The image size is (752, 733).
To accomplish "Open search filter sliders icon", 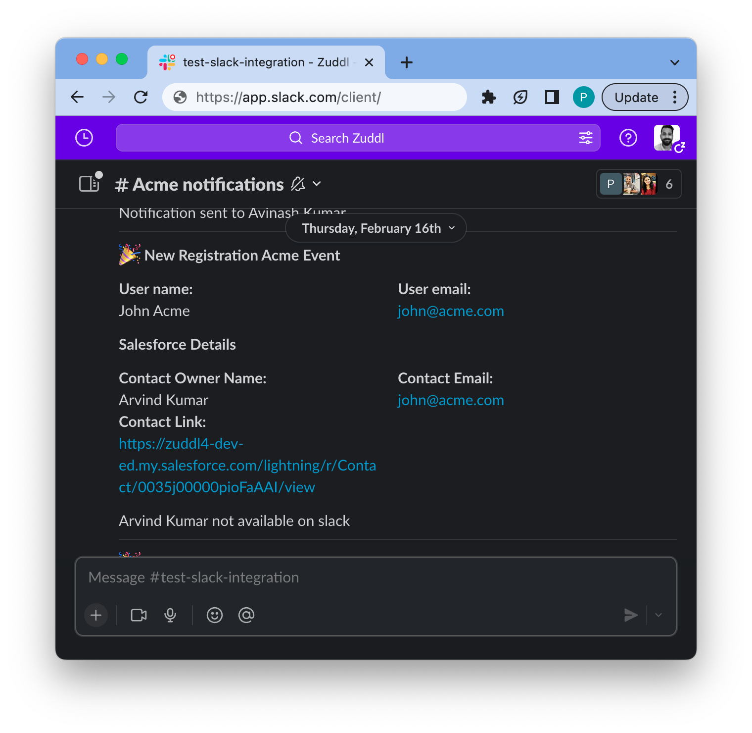I will pyautogui.click(x=586, y=138).
